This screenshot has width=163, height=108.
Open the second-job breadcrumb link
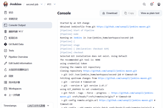coord(32,4)
